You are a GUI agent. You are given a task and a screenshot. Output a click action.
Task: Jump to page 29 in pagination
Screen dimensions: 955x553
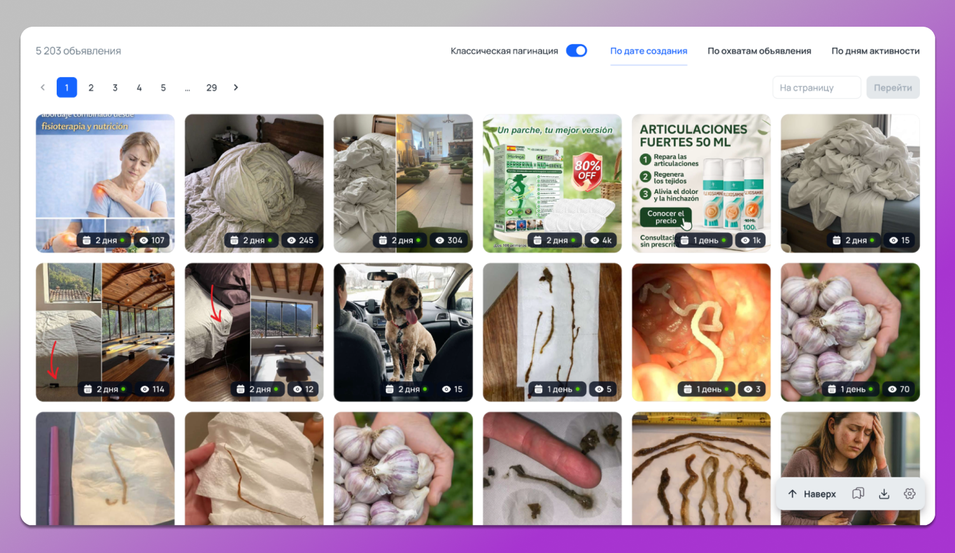coord(211,88)
